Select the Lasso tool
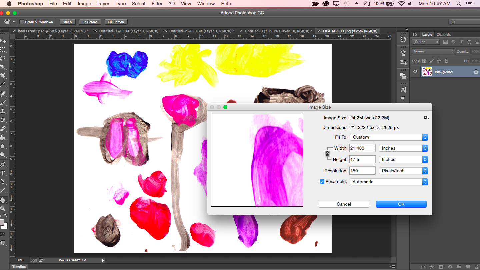This screenshot has height=270, width=480. pyautogui.click(x=3, y=58)
